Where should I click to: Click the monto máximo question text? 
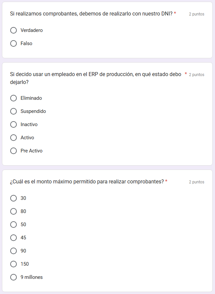coord(87,182)
